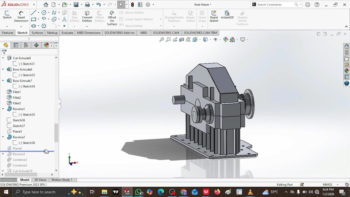Start Rapid Sketch
The height and width of the screenshot is (197, 350).
(x=214, y=17)
